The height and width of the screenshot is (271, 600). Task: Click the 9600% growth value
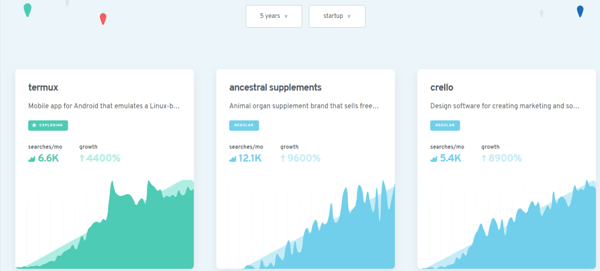pos(304,158)
